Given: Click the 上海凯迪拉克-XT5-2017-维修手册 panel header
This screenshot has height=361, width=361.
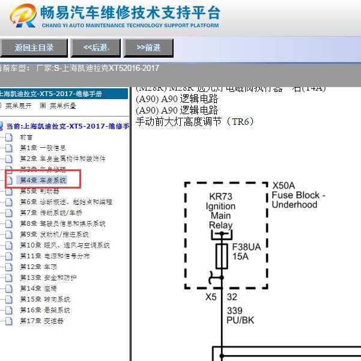Looking at the screenshot, I should (64, 94).
